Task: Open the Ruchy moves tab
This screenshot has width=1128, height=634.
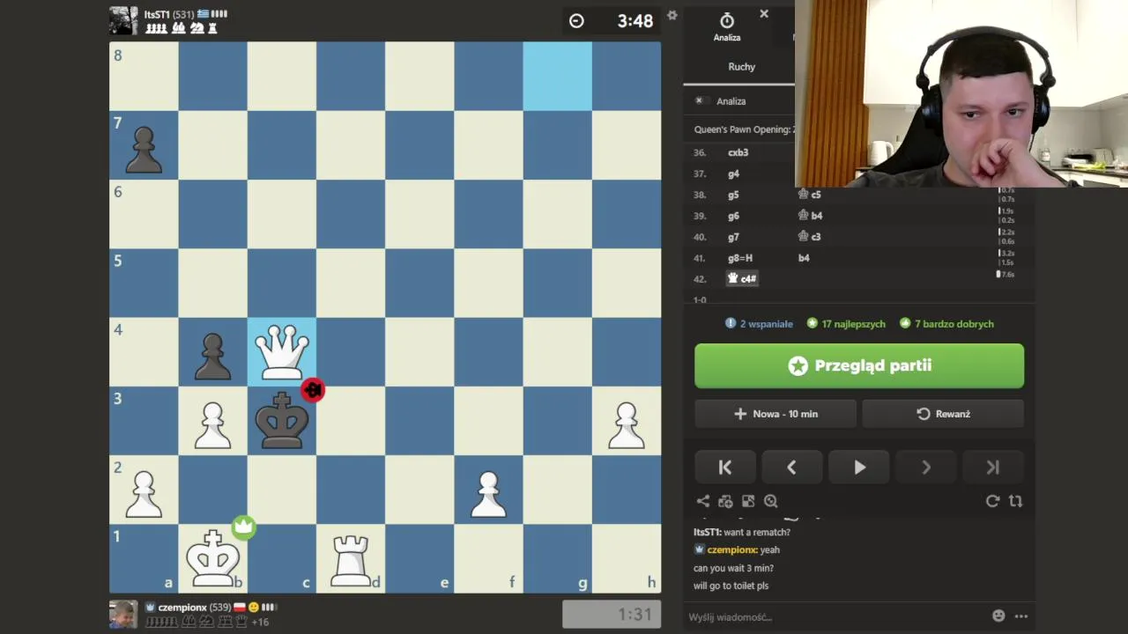Action: pyautogui.click(x=741, y=67)
